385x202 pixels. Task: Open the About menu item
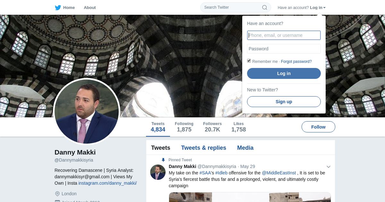90,7
